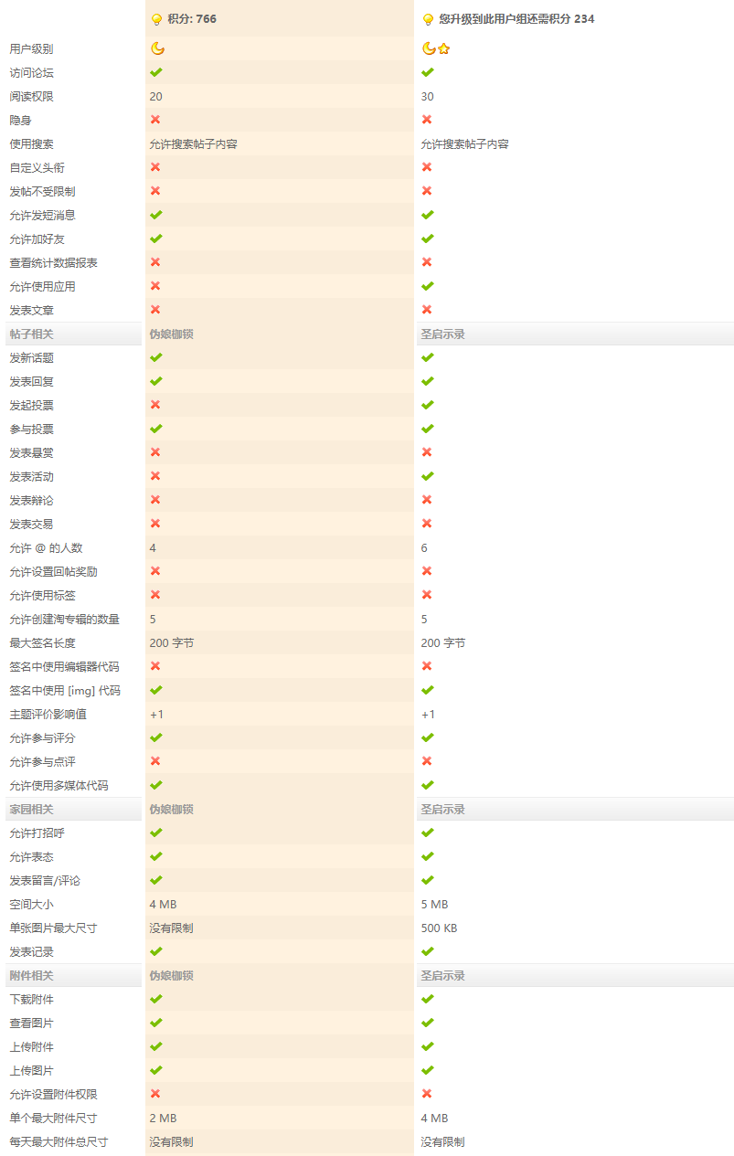Image resolution: width=734 pixels, height=1156 pixels.
Task: Click the 用户级别 row label
Action: (x=31, y=48)
